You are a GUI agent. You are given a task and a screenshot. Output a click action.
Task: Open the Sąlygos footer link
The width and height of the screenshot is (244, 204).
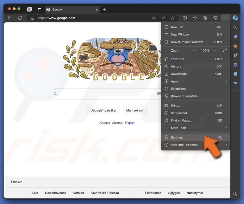[174, 193]
